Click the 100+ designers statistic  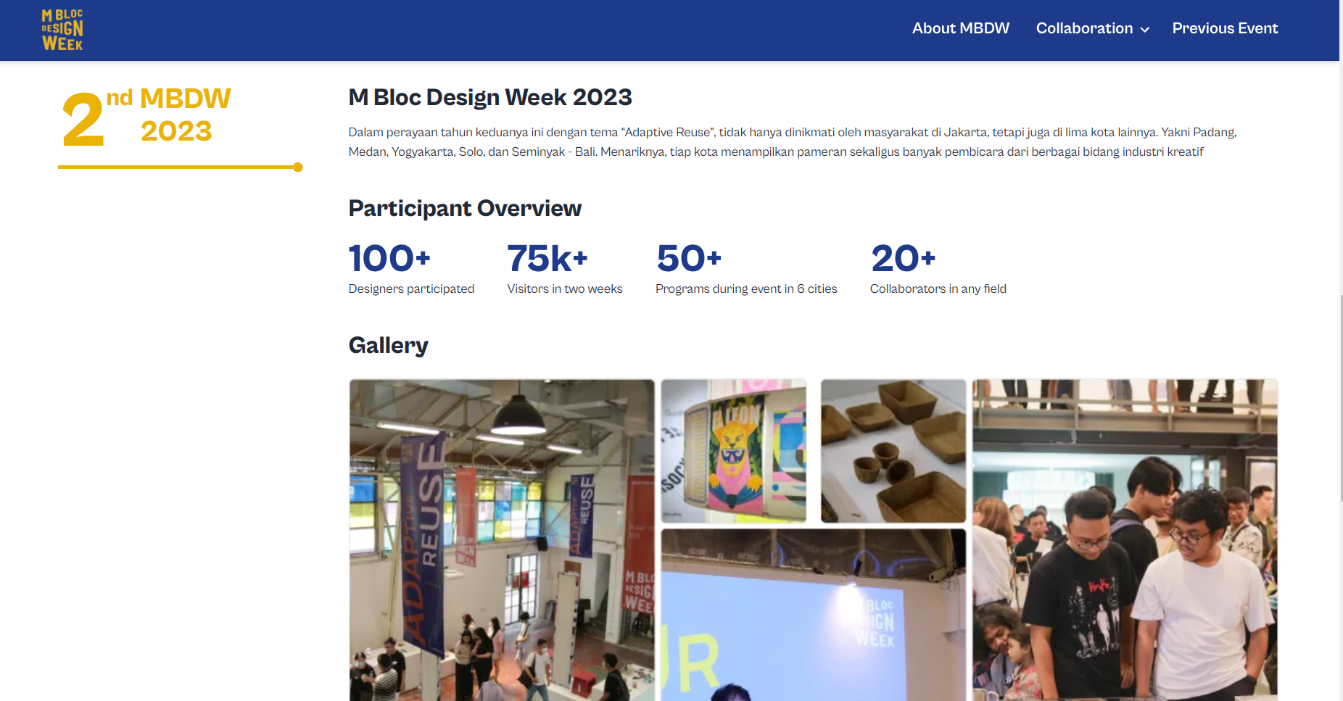tap(389, 258)
